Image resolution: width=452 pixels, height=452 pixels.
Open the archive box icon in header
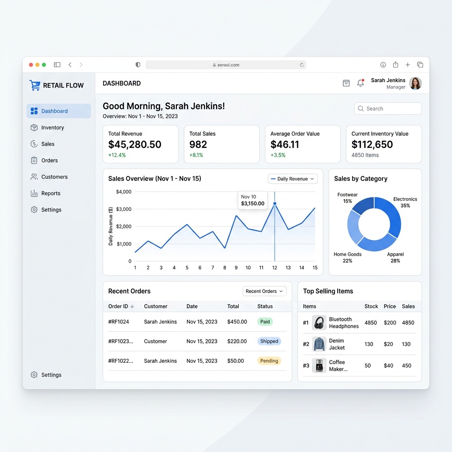[346, 83]
